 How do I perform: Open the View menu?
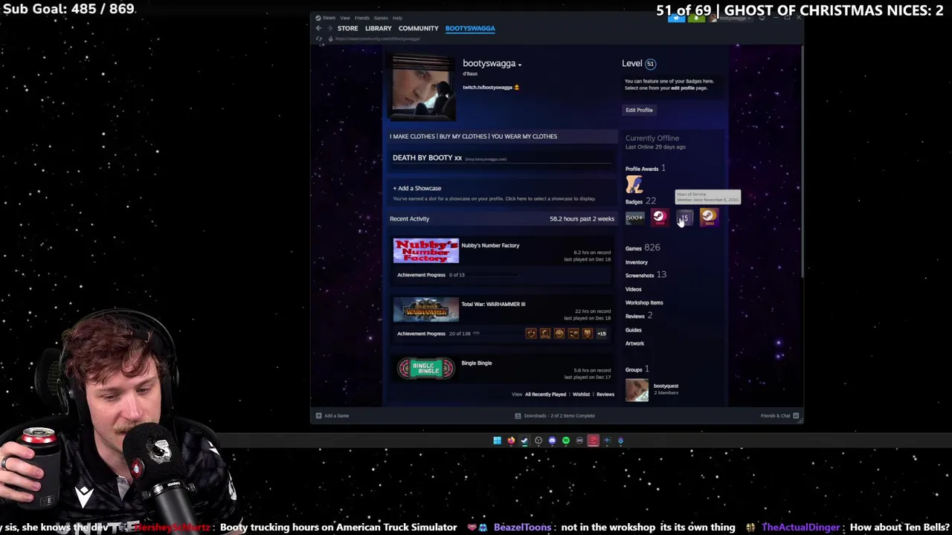click(345, 18)
